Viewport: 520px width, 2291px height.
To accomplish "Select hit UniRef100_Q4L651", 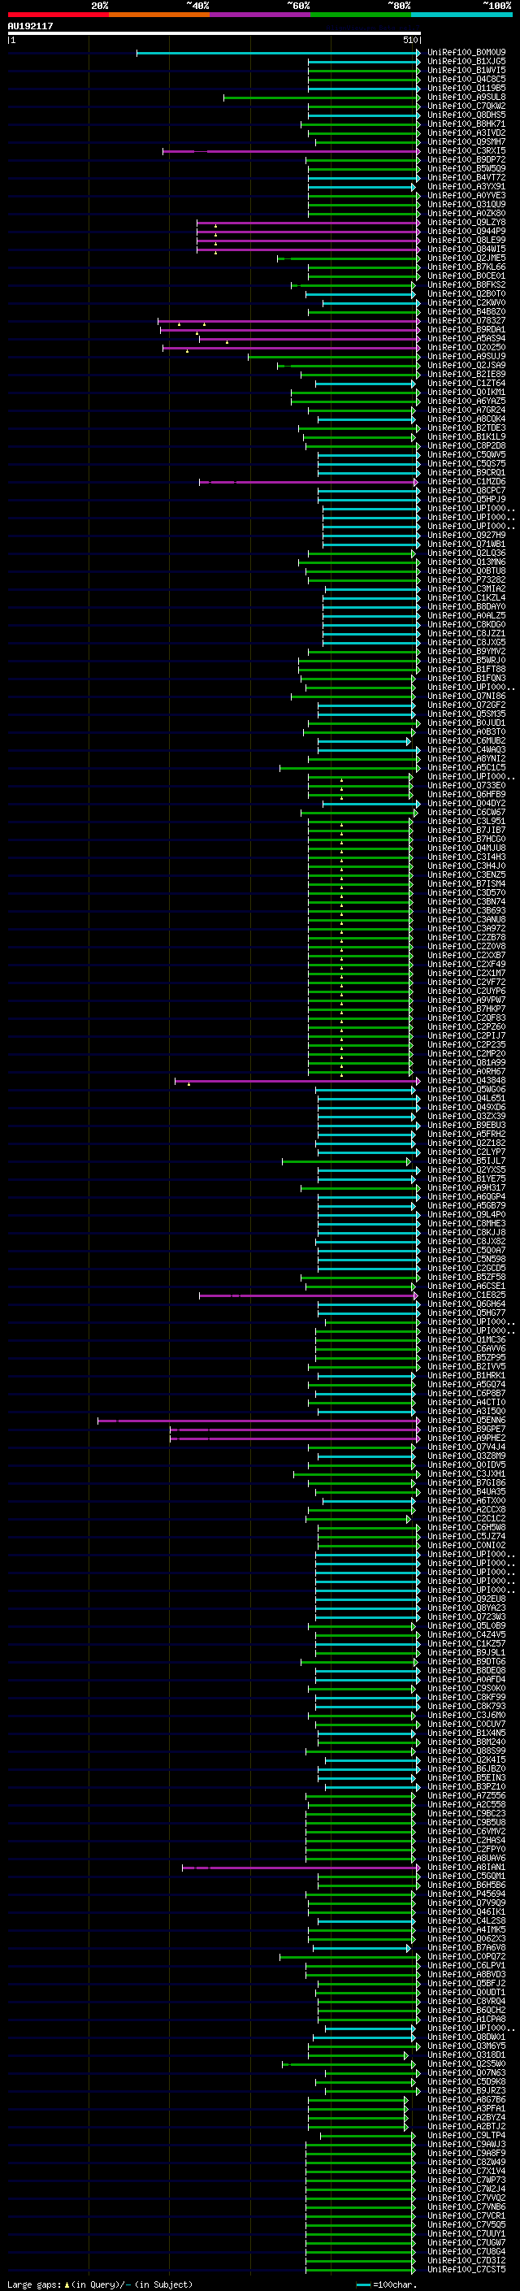I will point(466,1099).
